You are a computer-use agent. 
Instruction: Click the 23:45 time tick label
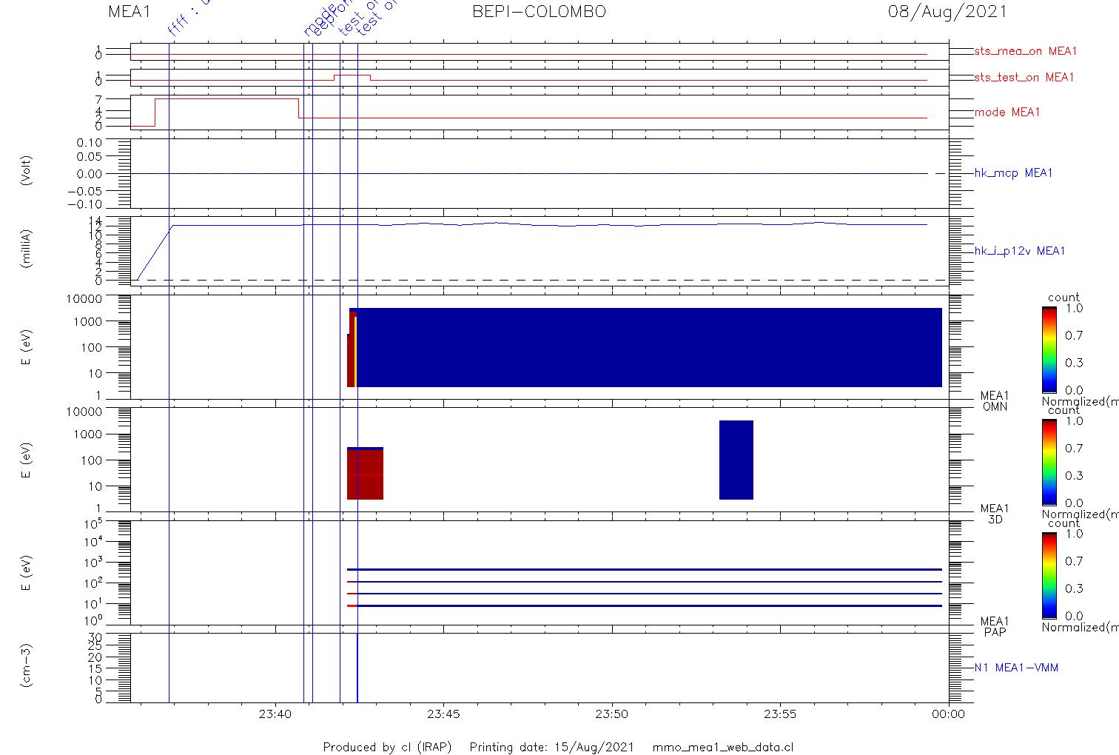point(443,714)
